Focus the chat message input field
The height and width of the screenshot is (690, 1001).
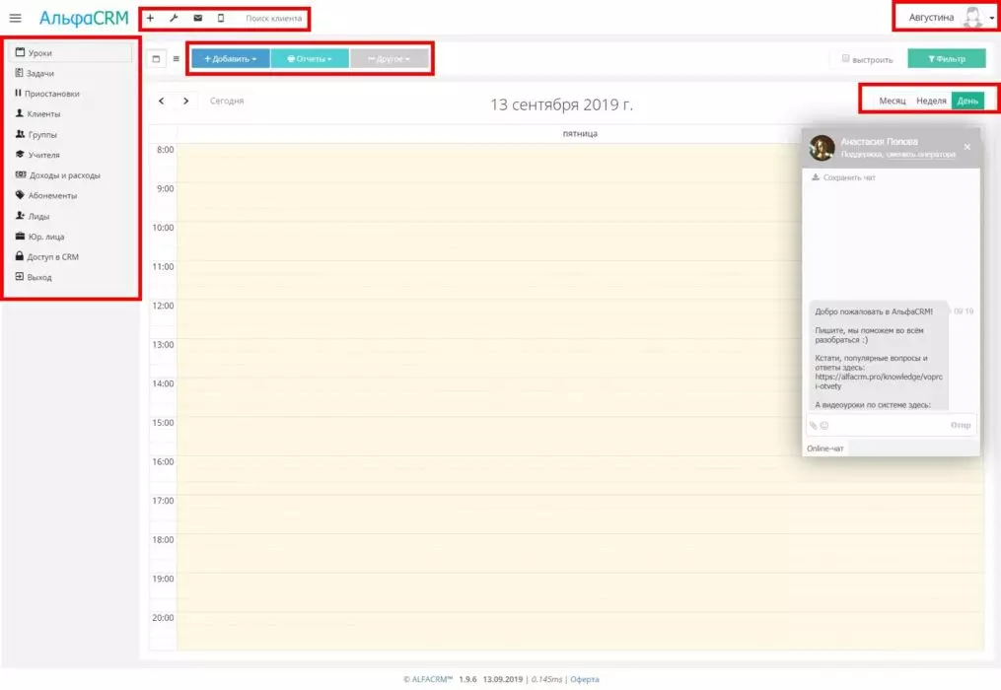pyautogui.click(x=891, y=425)
